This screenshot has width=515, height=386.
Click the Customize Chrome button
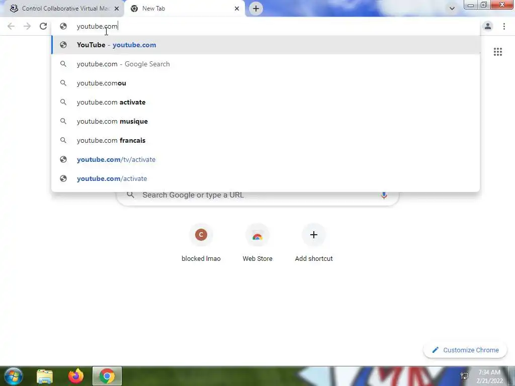(465, 350)
